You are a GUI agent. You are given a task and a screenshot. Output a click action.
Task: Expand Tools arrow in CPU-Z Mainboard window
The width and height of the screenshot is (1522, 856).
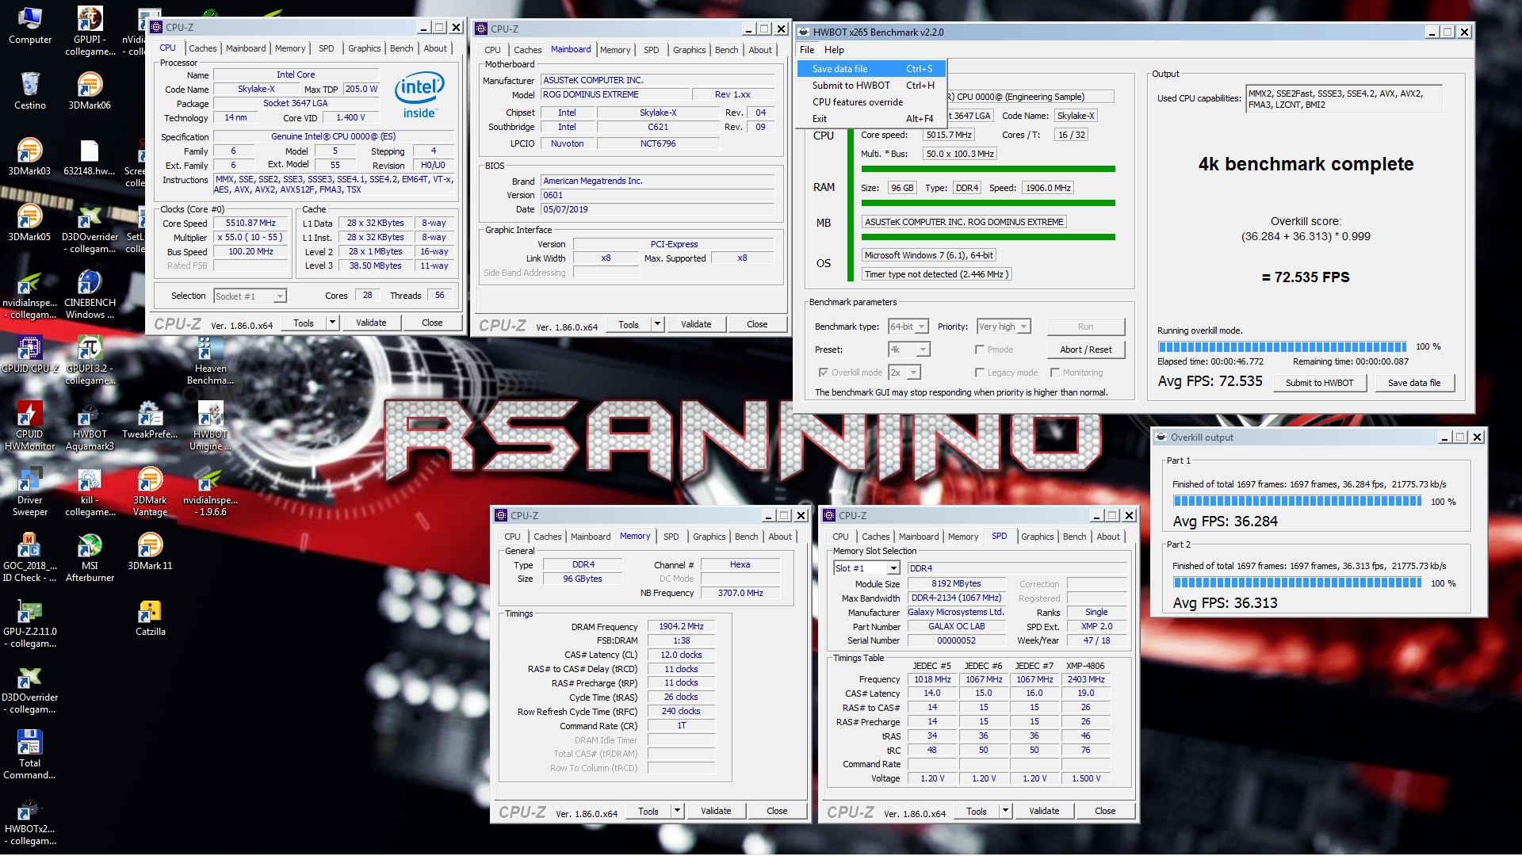(x=657, y=324)
